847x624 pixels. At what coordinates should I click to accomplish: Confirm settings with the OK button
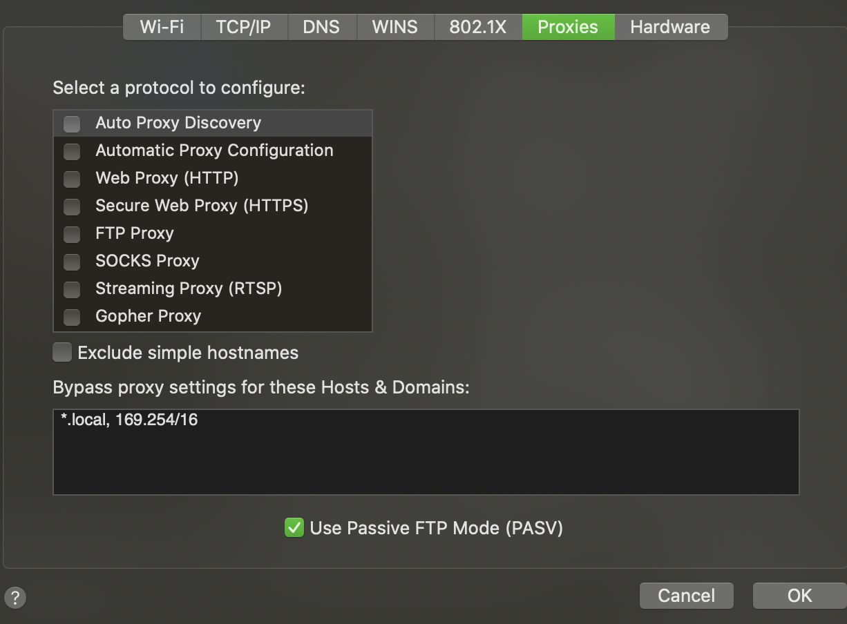799,596
